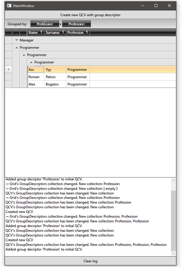The width and height of the screenshot is (183, 267).
Task: Click the first Profession group descriptor with sort arrow
Action: [45, 24]
